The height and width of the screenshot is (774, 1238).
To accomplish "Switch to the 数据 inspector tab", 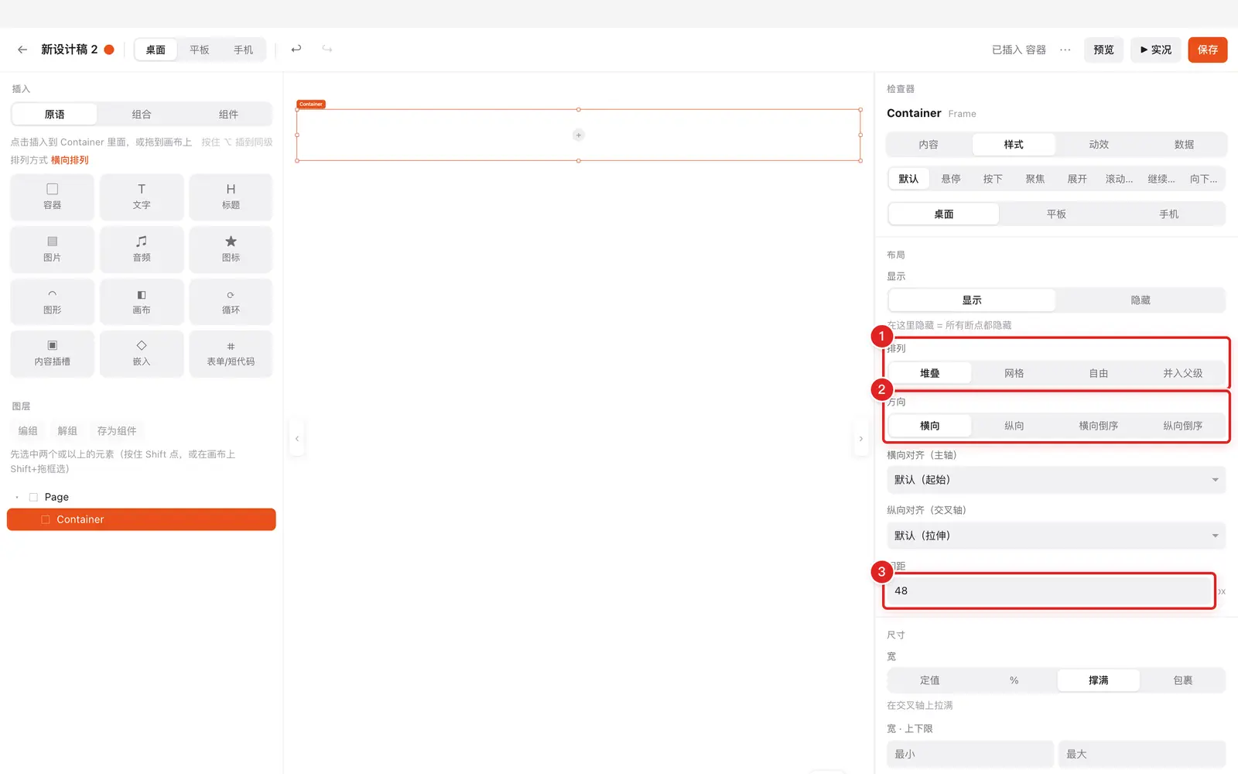I will (1184, 145).
